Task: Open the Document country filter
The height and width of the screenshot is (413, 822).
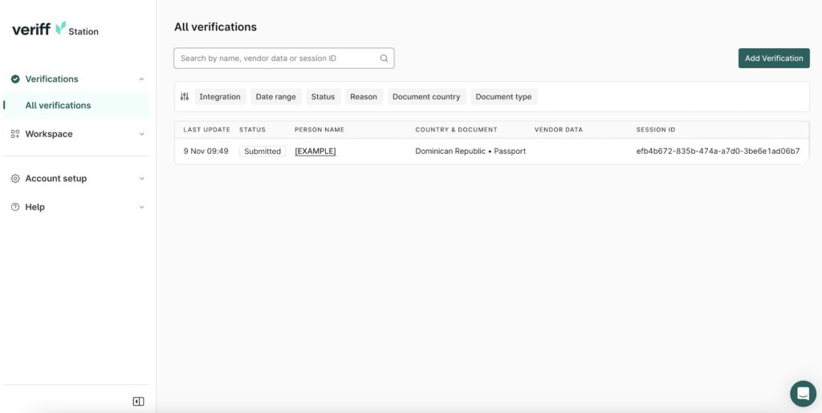Action: click(426, 97)
